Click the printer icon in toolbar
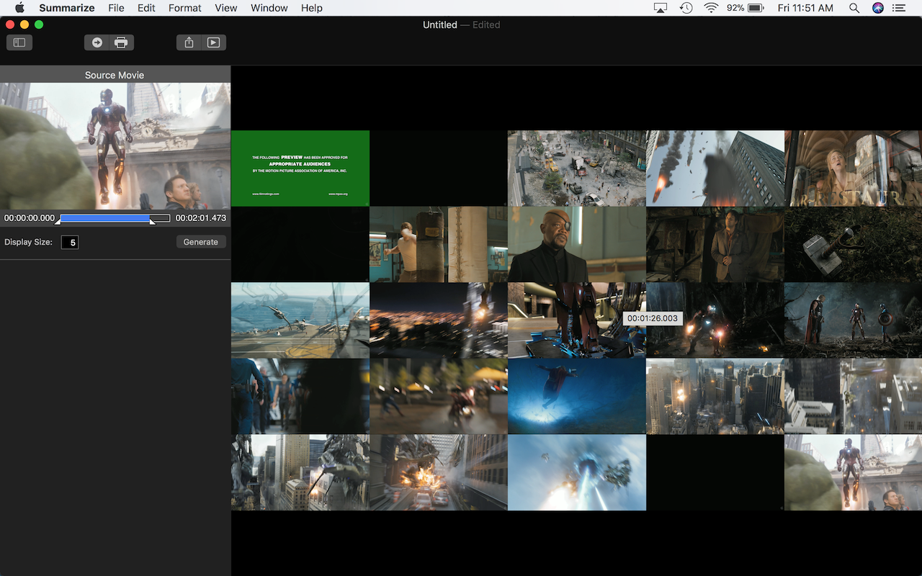The height and width of the screenshot is (576, 922). pyautogui.click(x=121, y=42)
